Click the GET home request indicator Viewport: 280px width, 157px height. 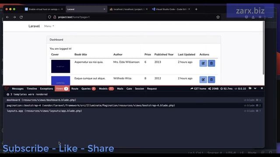(x=198, y=89)
